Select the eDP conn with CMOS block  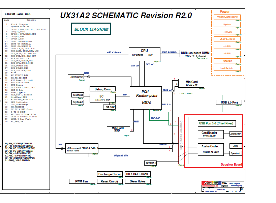click(x=82, y=148)
